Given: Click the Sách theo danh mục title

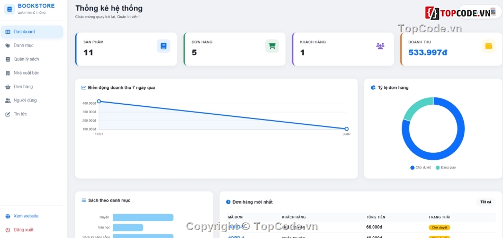Looking at the screenshot, I should click(x=109, y=200).
